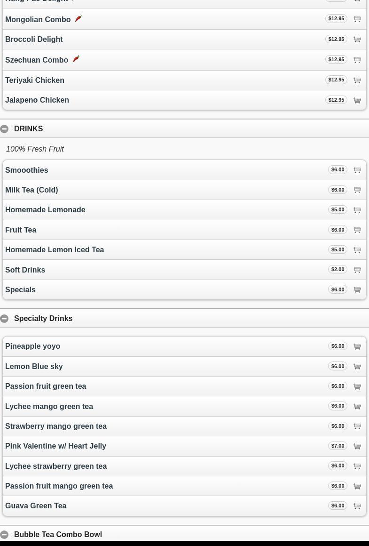This screenshot has width=369, height=546.
Task: Open the Fruit Tea item
Action: [x=21, y=230]
